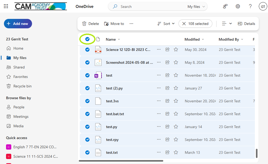Click the vertical scrollbar thumb
This screenshot has height=164, width=268.
point(256,153)
